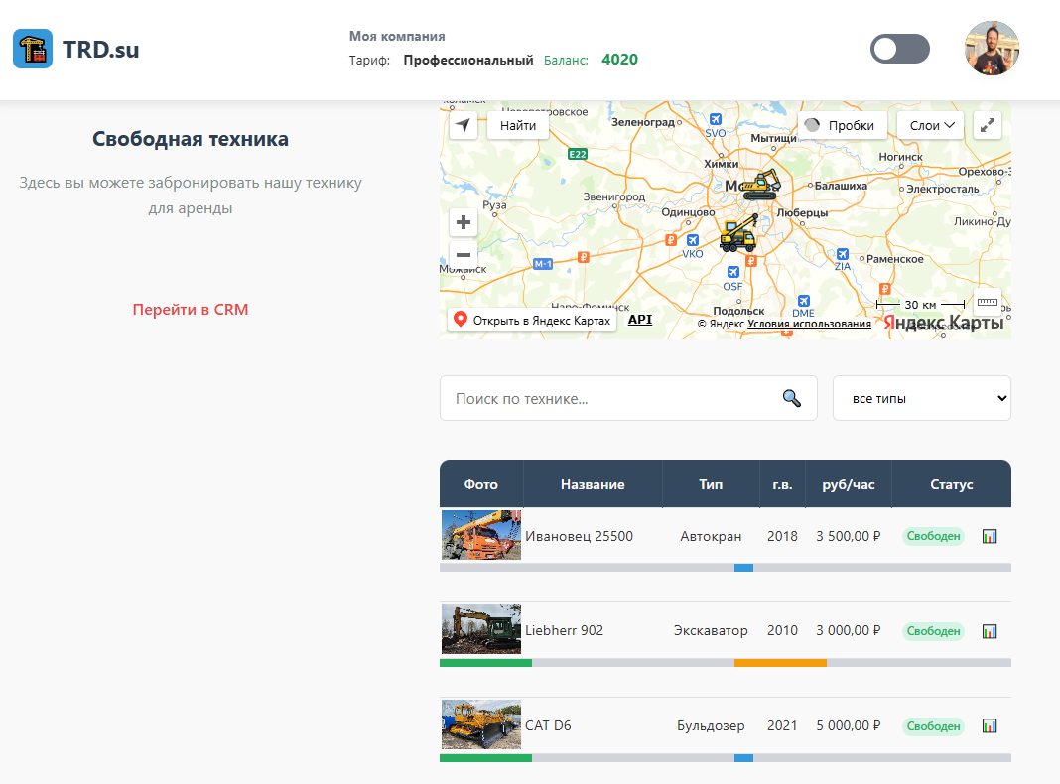Sort by the Название column header
Image resolution: width=1060 pixels, height=784 pixels.
(593, 484)
